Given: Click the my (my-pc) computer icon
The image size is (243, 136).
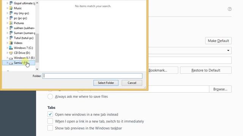Looking at the screenshot, I should point(11,13).
